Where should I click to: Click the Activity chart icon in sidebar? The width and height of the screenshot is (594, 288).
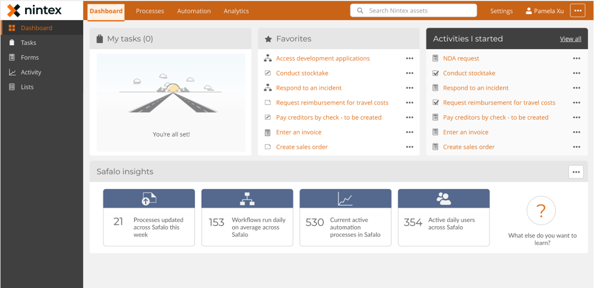[12, 72]
